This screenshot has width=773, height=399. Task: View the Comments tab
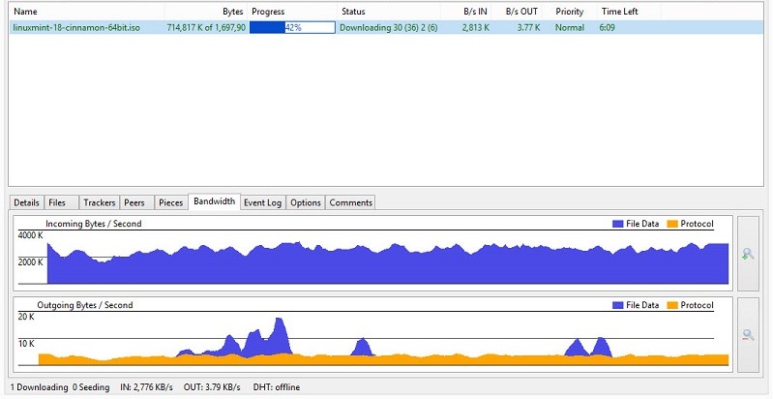(349, 202)
